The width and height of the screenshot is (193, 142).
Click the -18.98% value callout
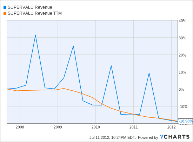point(185,121)
